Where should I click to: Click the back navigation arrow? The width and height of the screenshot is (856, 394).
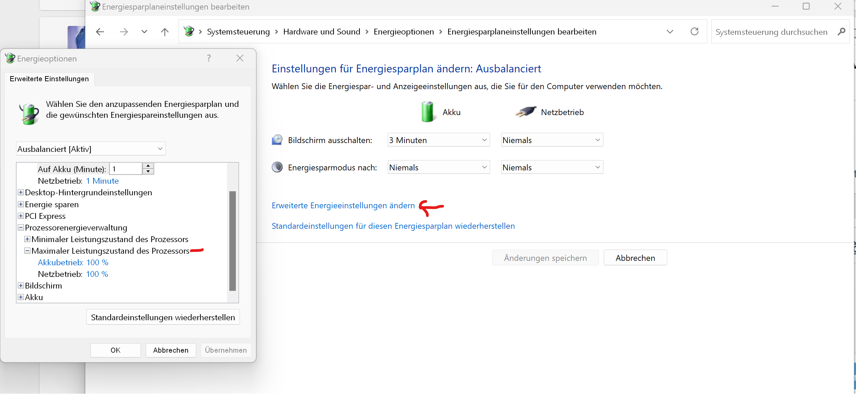pos(100,32)
